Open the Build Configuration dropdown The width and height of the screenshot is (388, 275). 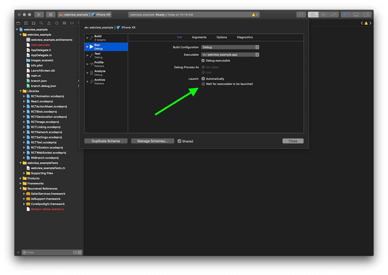click(230, 47)
